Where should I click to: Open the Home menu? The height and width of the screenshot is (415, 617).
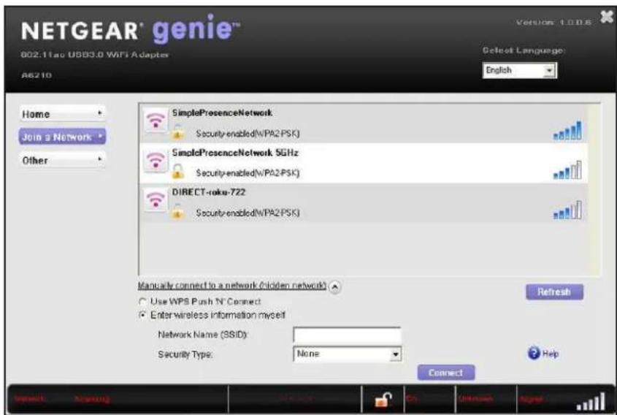tap(62, 114)
